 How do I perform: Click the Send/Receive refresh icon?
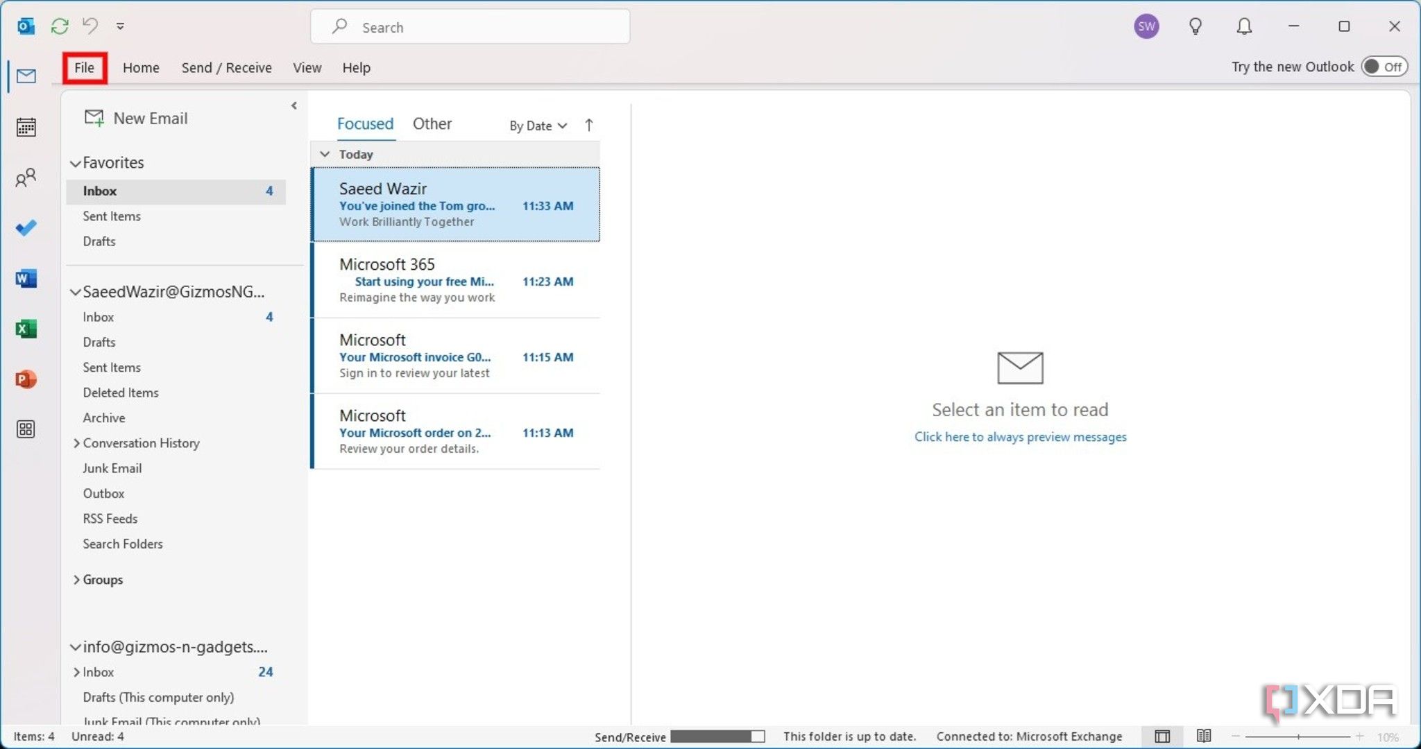click(60, 26)
